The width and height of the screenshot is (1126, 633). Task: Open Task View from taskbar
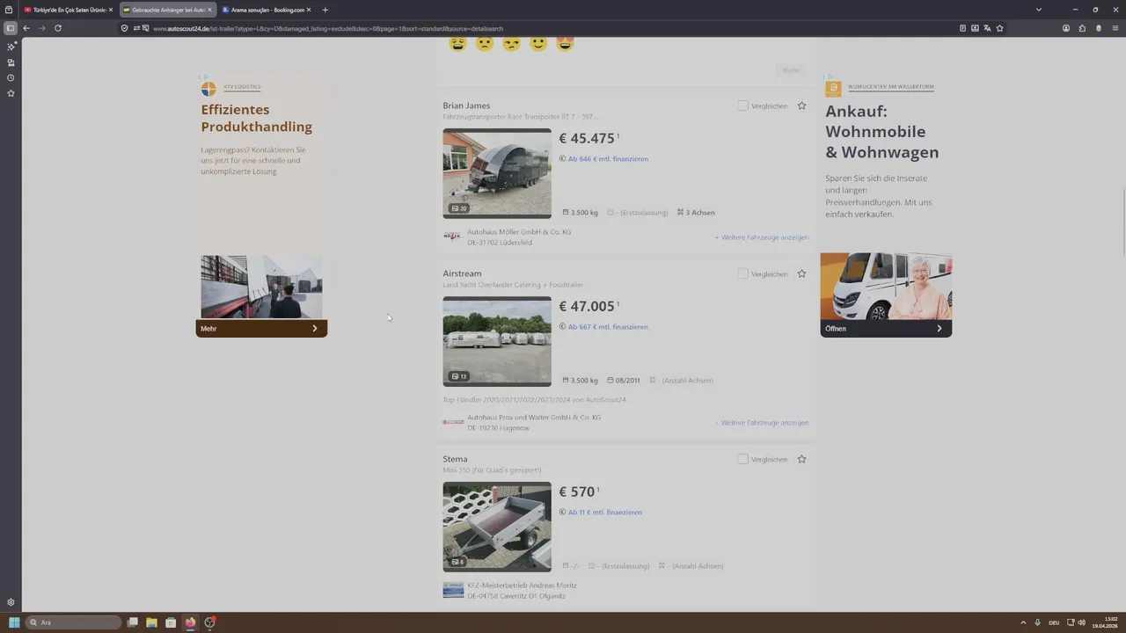click(x=132, y=622)
